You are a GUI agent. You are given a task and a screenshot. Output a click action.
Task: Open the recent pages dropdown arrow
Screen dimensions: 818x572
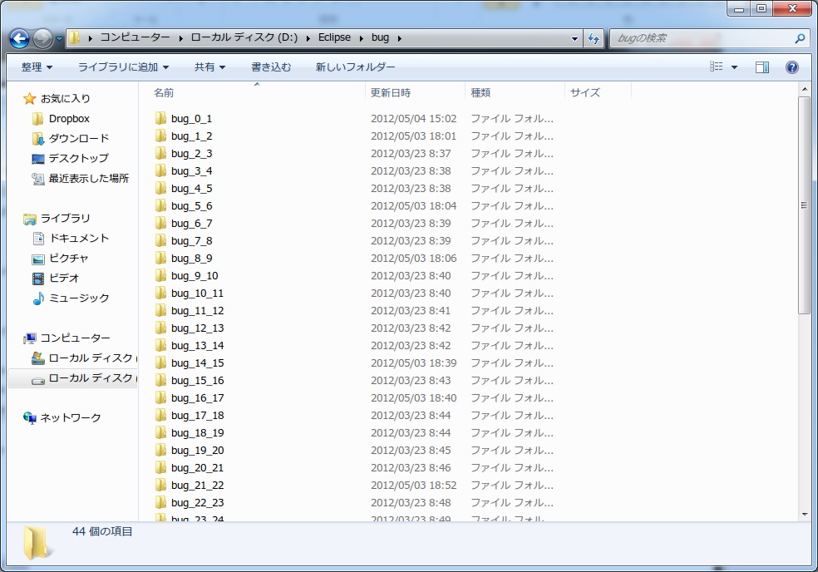[x=59, y=38]
